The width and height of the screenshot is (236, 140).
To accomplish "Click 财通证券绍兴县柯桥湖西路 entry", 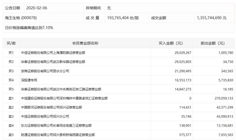I will [58, 135].
